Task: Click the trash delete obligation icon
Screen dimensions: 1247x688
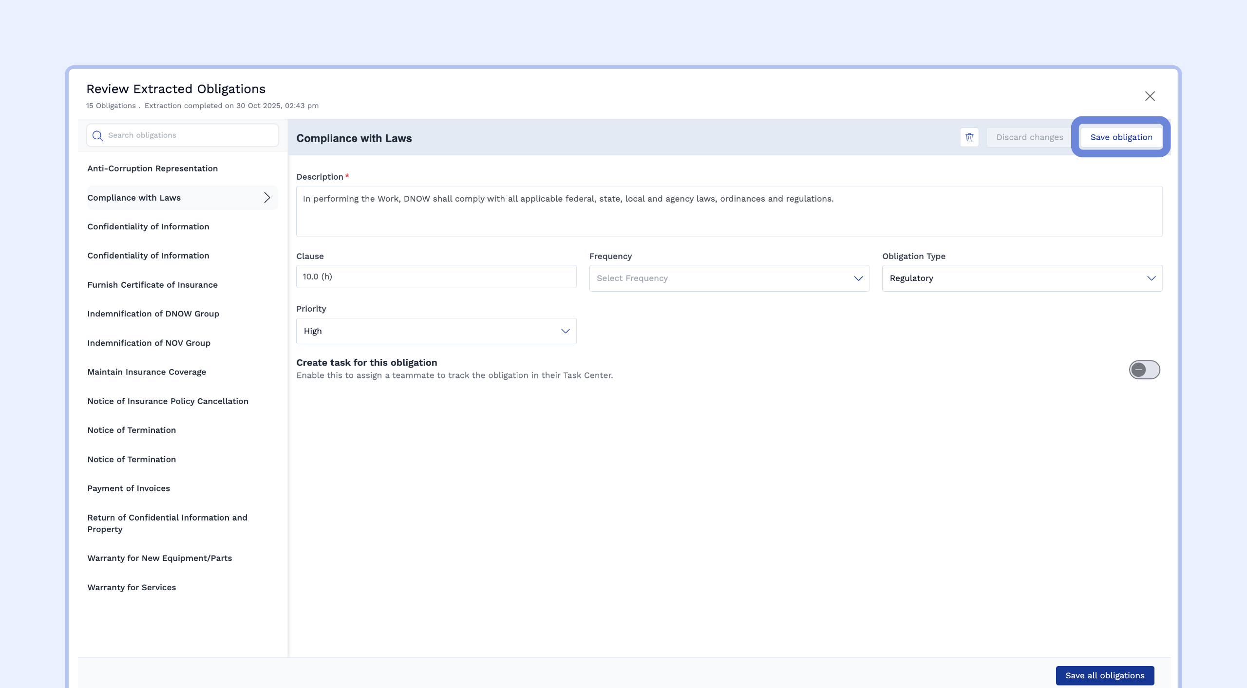Action: pyautogui.click(x=969, y=137)
